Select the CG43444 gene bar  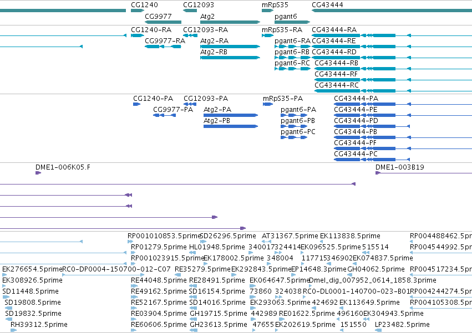point(392,11)
